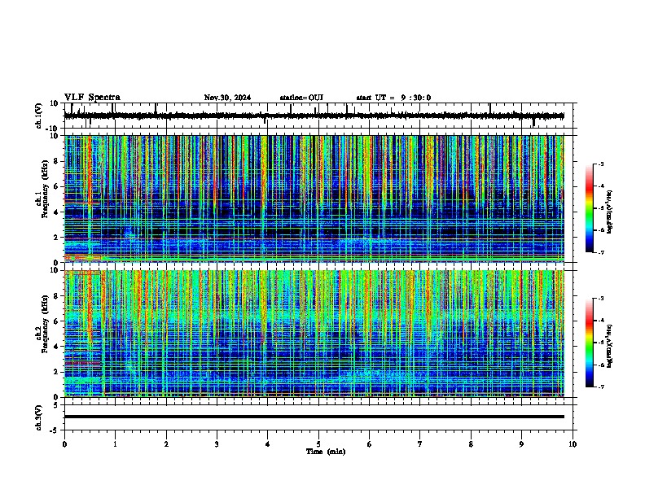Click the ch.1 spectrogram 4 kHz tick label
Screen dimensions: 645x498
pyautogui.click(x=57, y=212)
